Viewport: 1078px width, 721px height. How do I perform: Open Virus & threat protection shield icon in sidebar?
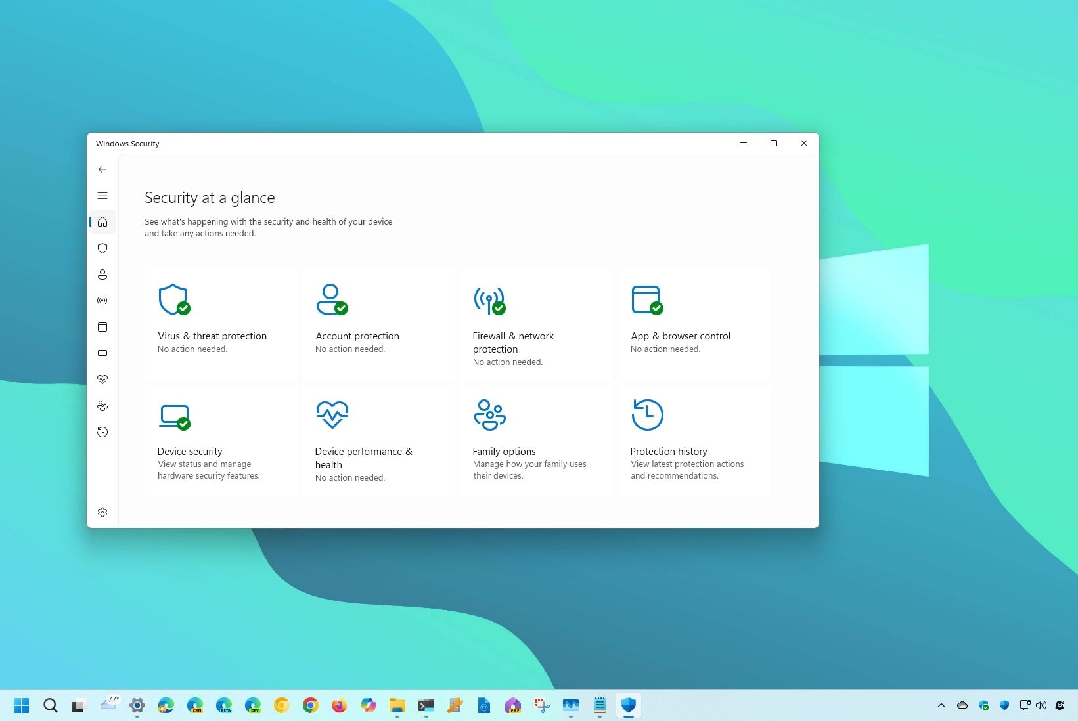click(x=102, y=248)
